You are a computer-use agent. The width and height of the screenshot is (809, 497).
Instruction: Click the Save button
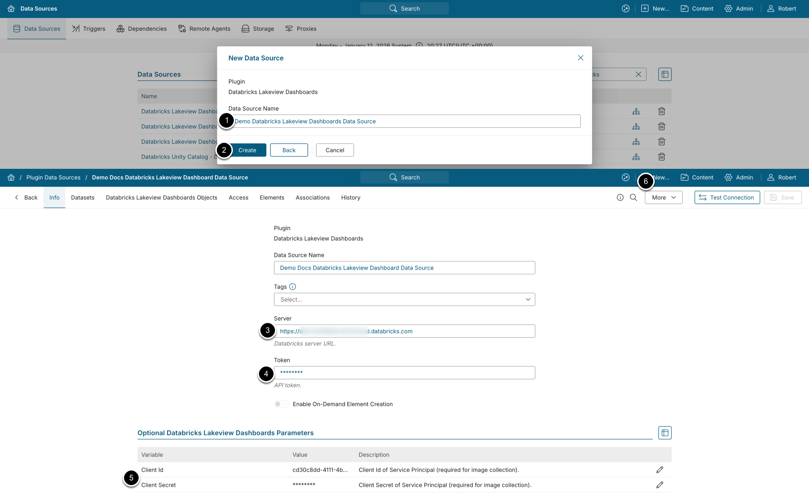pos(782,198)
